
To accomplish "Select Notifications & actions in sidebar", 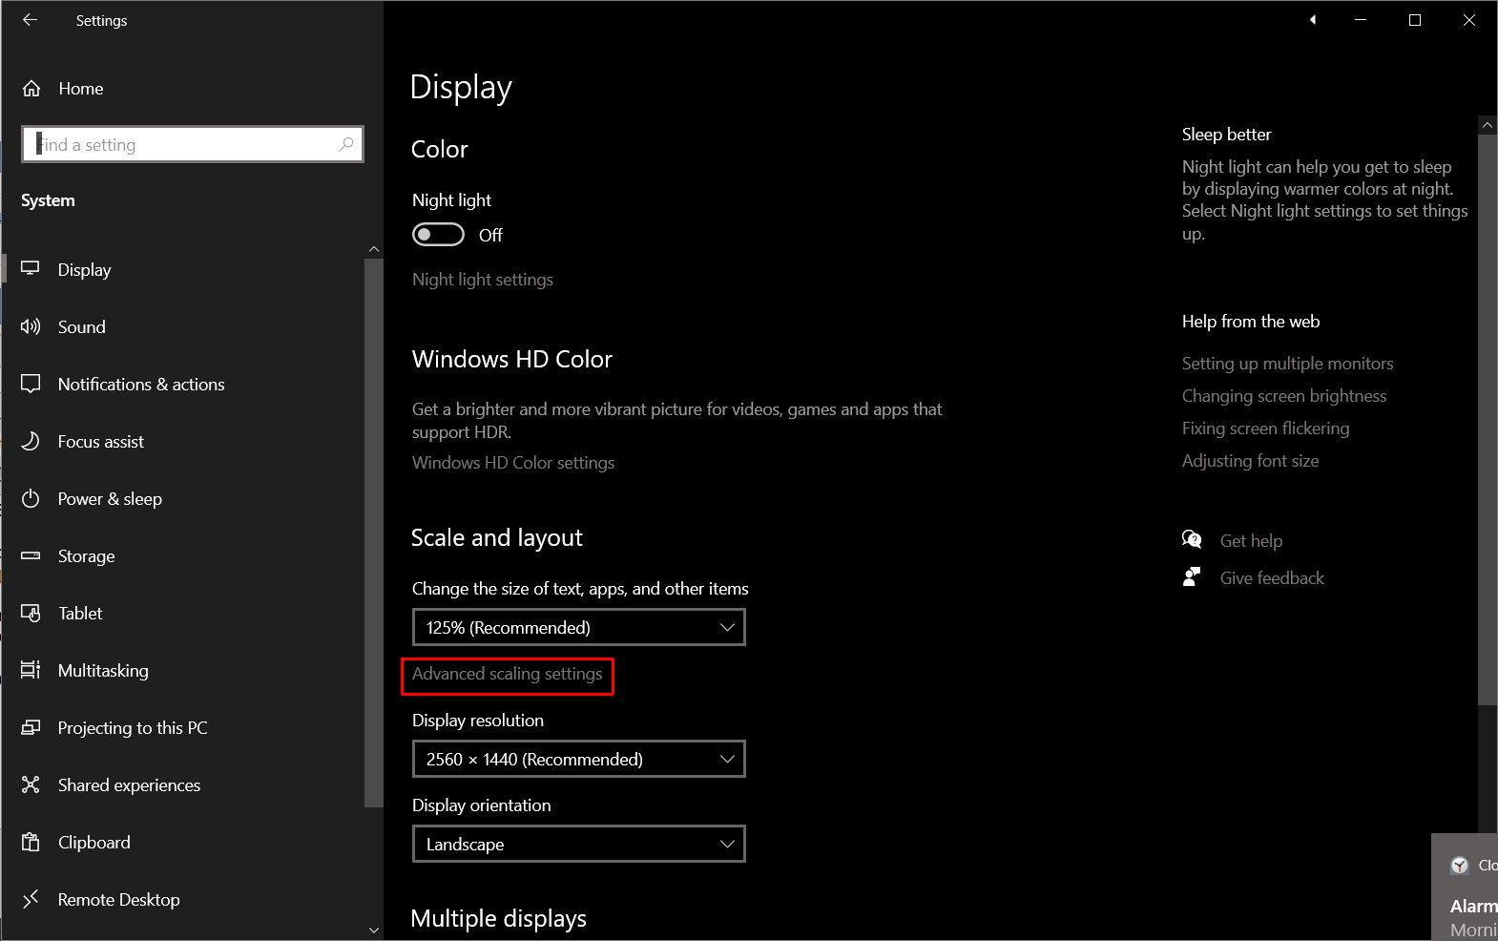I will [x=141, y=384].
